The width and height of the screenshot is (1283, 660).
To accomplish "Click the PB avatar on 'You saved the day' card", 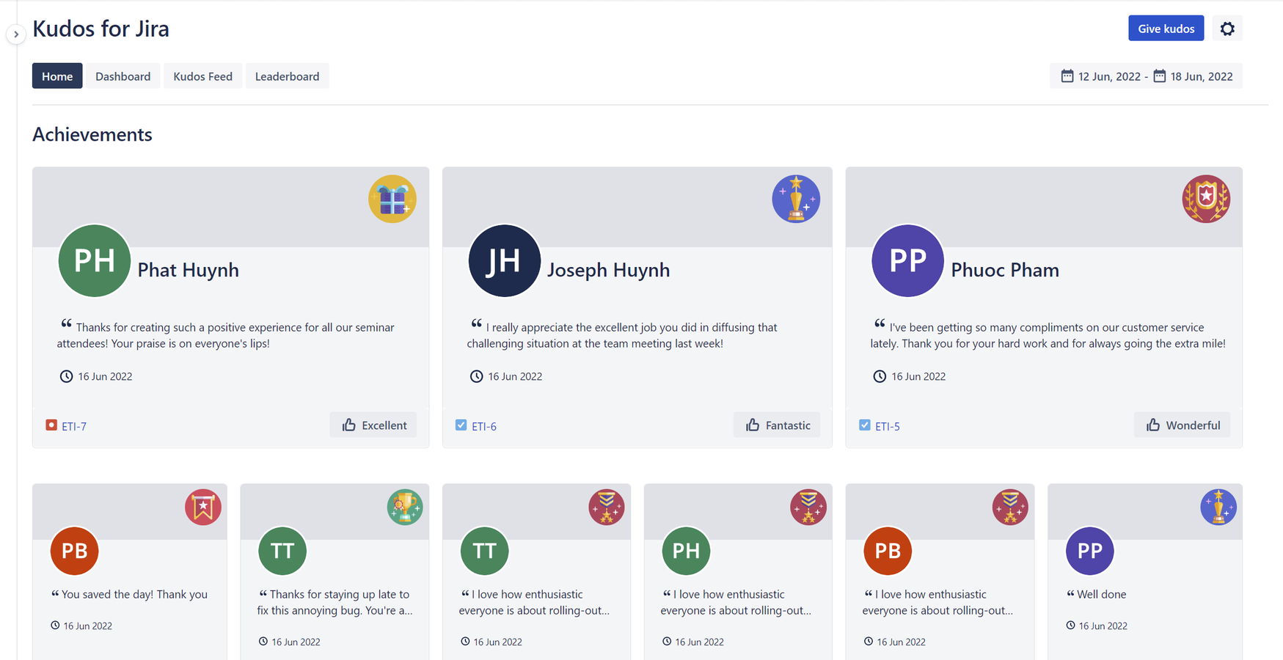I will pos(74,551).
